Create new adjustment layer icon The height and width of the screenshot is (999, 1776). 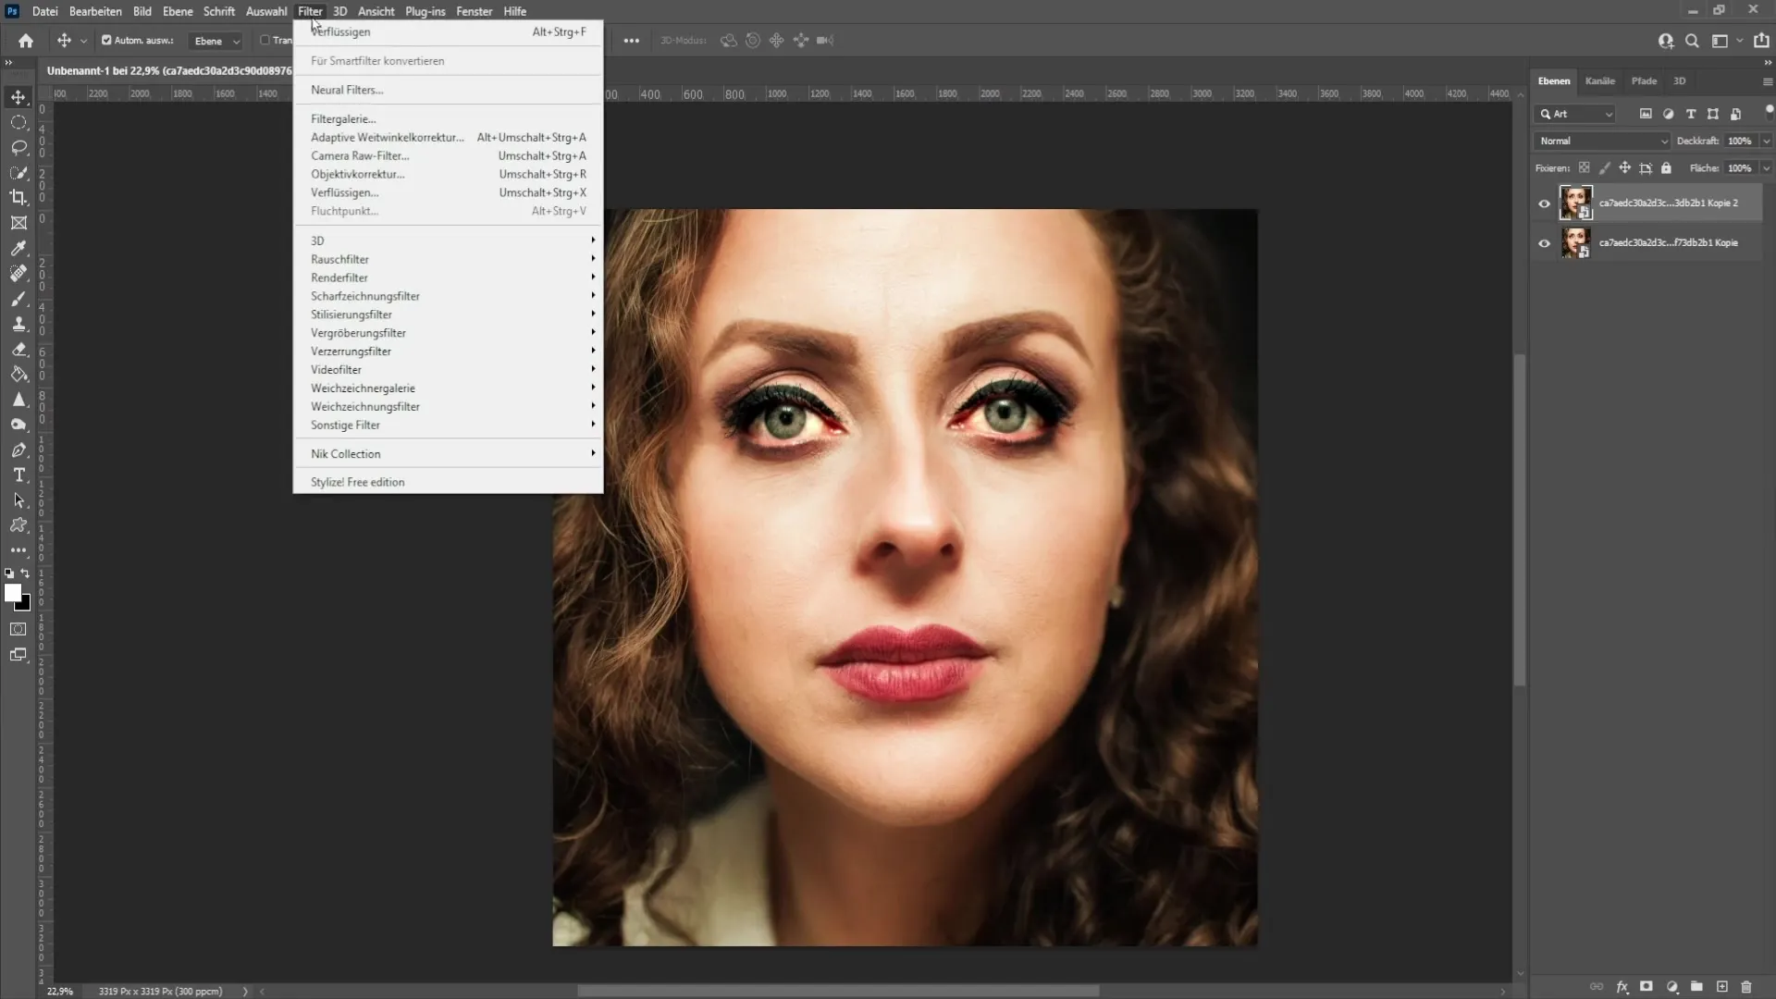click(x=1671, y=987)
